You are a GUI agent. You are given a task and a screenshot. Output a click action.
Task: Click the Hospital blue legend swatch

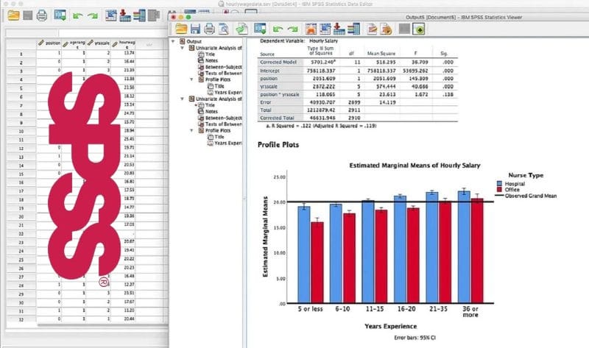click(499, 184)
